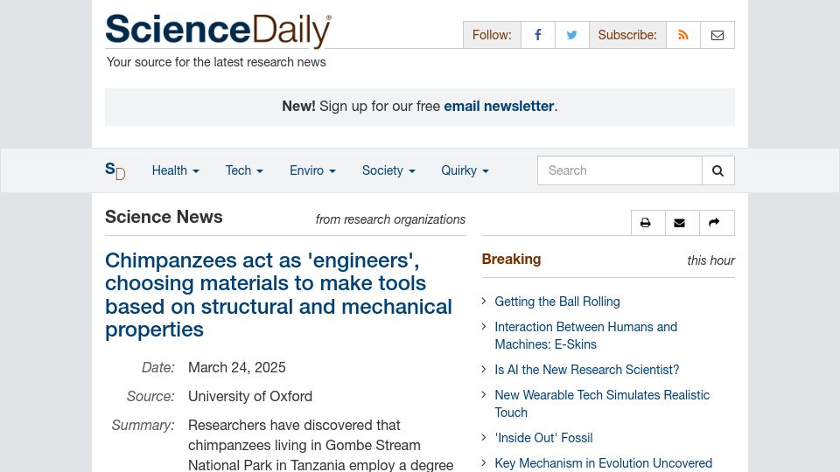840x472 pixels.
Task: Open the ScienceDaily Facebook page icon
Action: pyautogui.click(x=538, y=35)
